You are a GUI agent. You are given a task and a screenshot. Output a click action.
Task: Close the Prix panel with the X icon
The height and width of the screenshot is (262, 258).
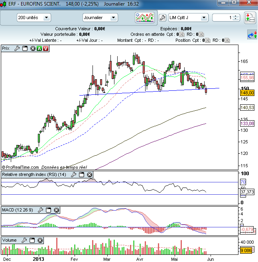click(x=33, y=49)
